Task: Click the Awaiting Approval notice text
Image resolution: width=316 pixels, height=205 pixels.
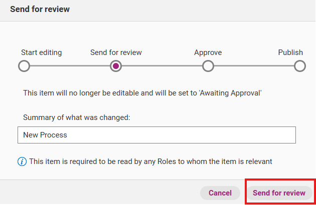Action: [x=142, y=92]
